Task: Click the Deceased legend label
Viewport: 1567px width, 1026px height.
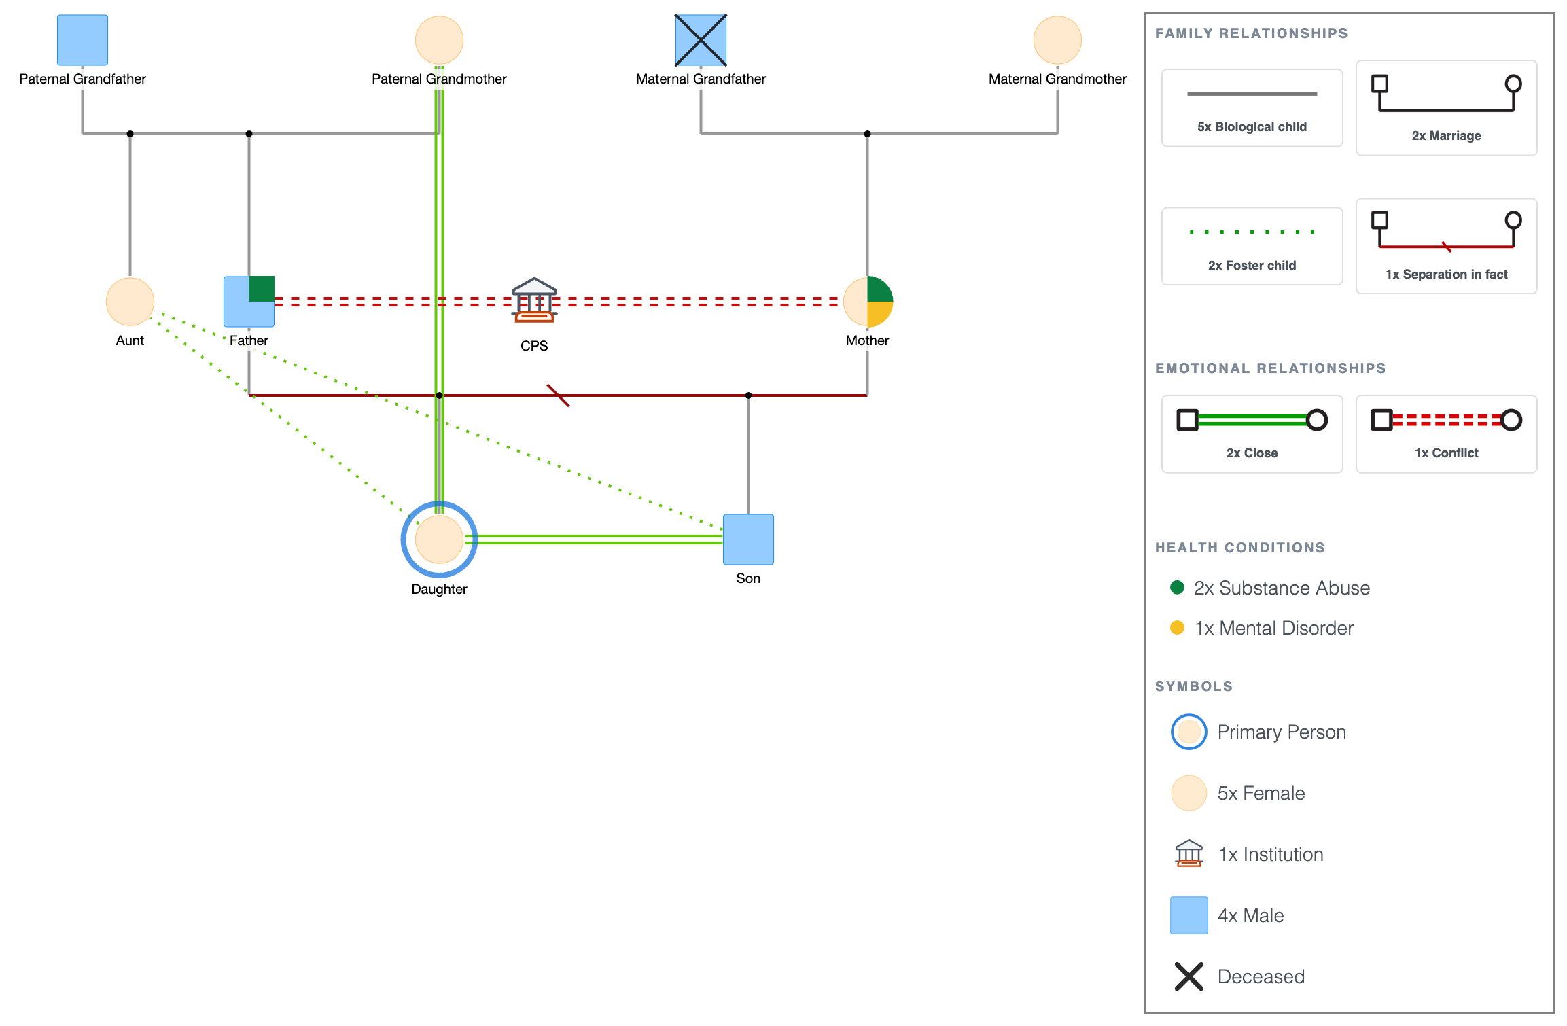Action: pyautogui.click(x=1261, y=976)
